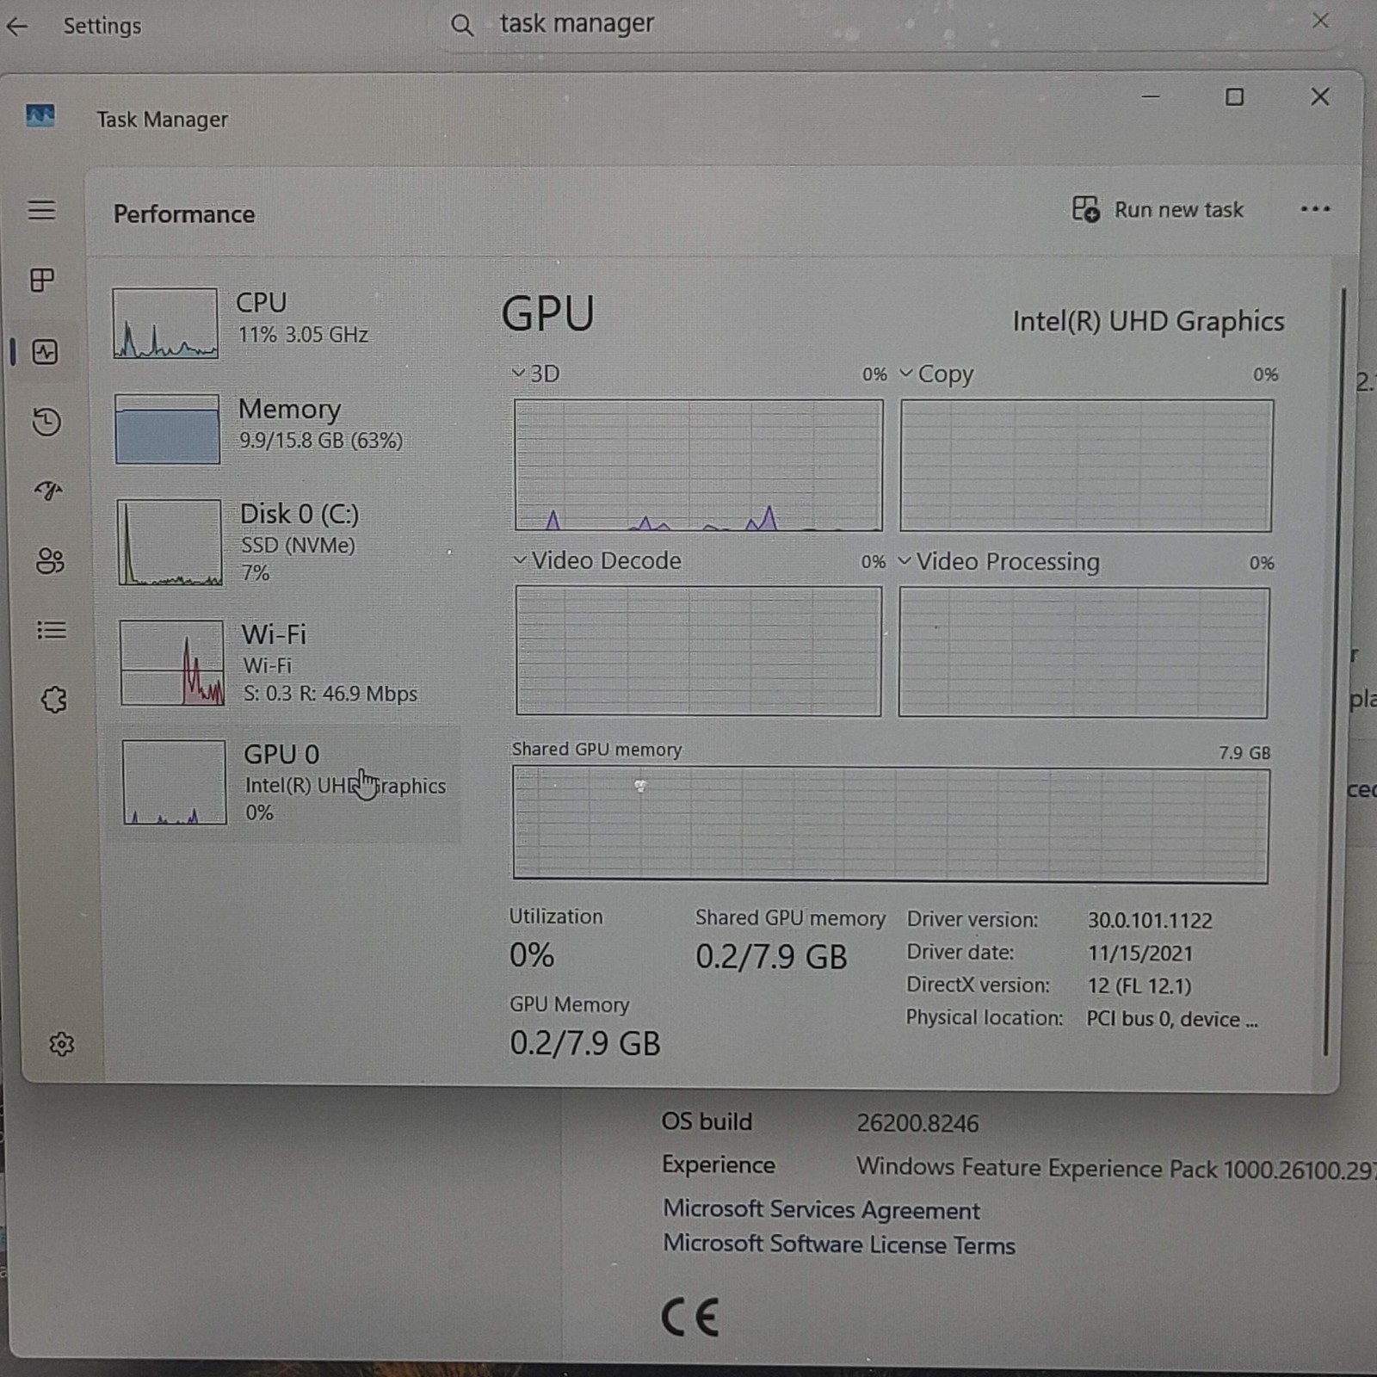
Task: Open the Processes page icon in sidebar
Action: 42,280
